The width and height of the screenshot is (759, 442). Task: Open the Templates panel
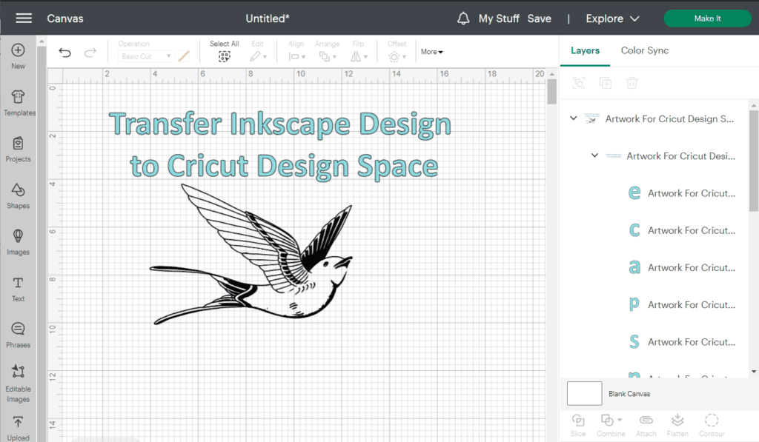(19, 98)
